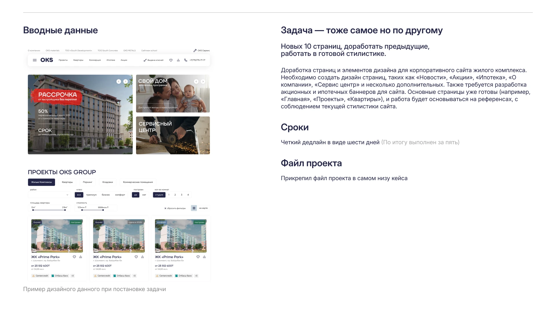The height and width of the screenshot is (318, 556).
Task: Add first ЖК Prime Park card to favorites
Action: [74, 257]
